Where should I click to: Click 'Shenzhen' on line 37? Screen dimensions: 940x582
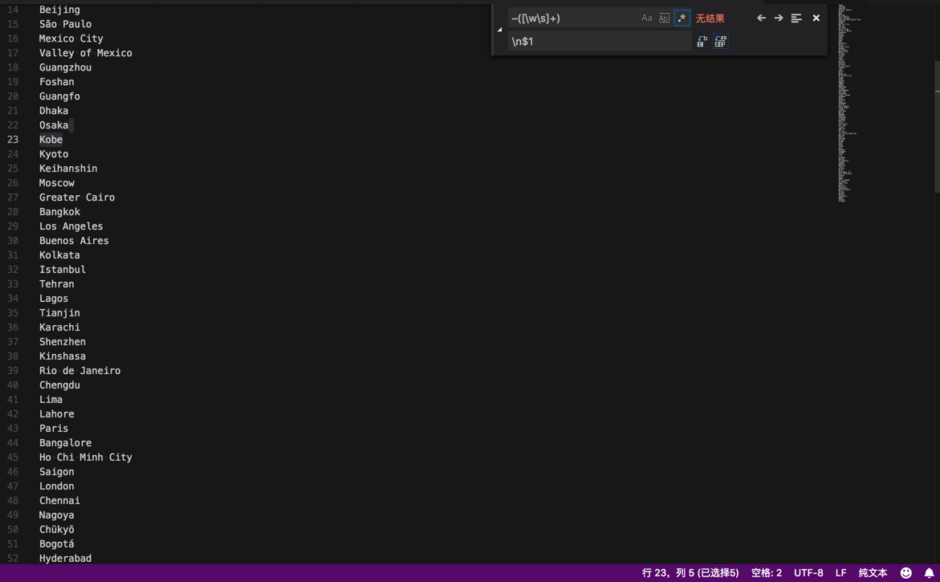click(x=63, y=342)
